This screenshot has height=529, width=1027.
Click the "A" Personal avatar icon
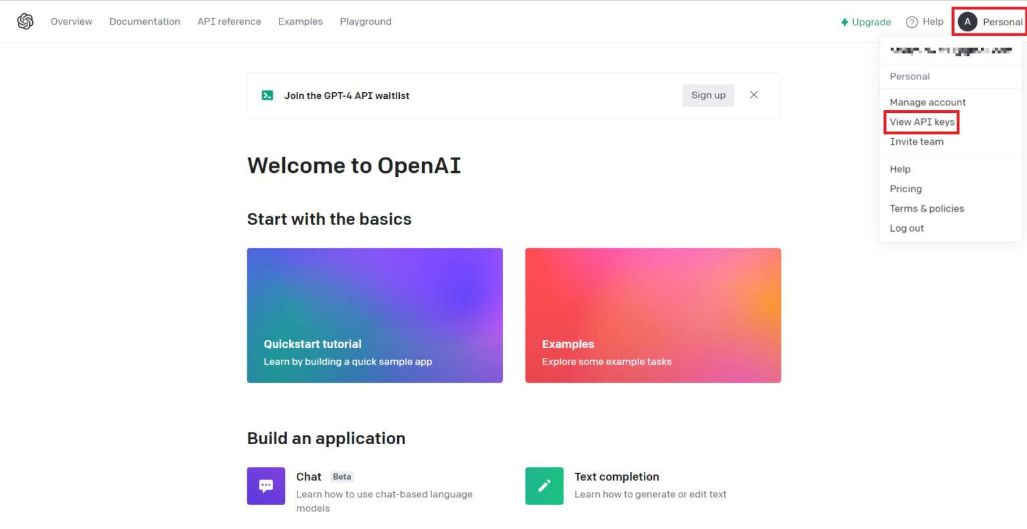point(967,21)
